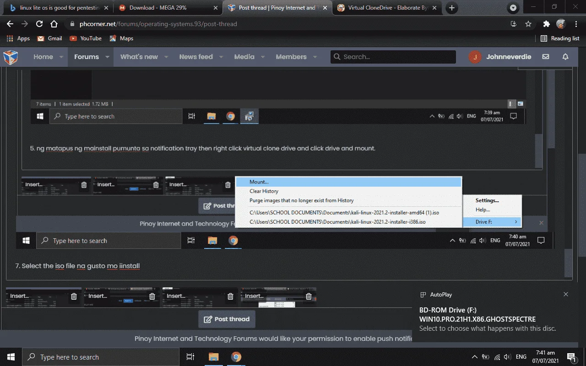Open the Apps bookmark shortcut

(18, 38)
